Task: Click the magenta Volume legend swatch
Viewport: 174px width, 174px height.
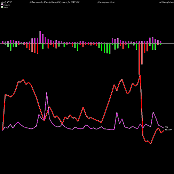Action: (x=2, y=4)
